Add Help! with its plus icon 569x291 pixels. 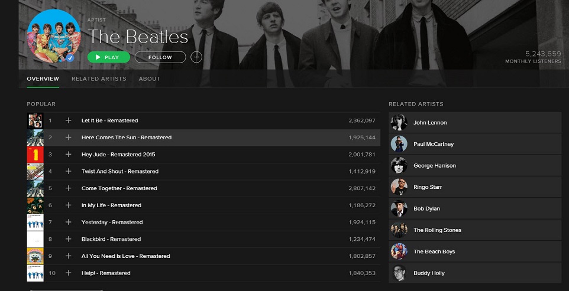point(68,273)
